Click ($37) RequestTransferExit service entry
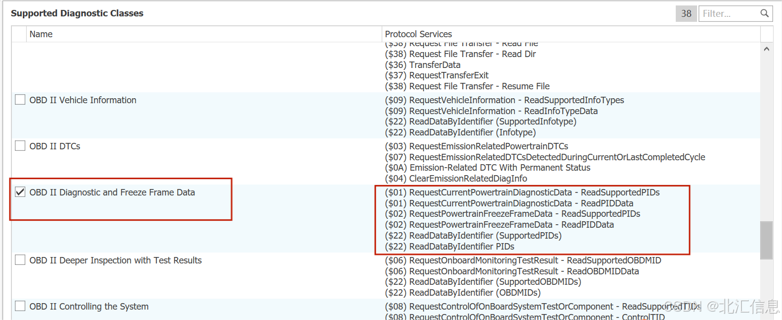Image resolution: width=782 pixels, height=320 pixels. [437, 75]
